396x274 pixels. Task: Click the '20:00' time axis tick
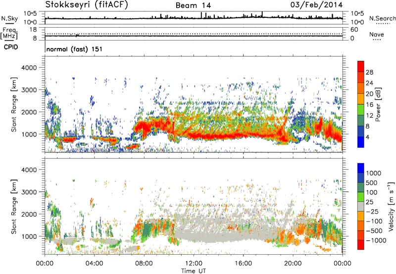293,264
